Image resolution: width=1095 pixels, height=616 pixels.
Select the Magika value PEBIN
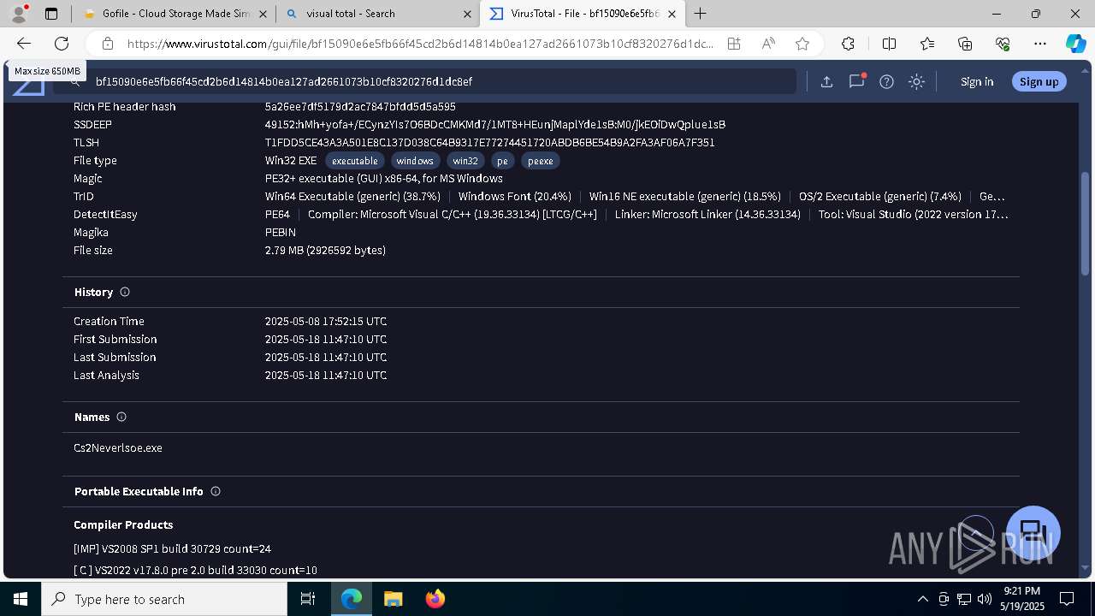281,232
